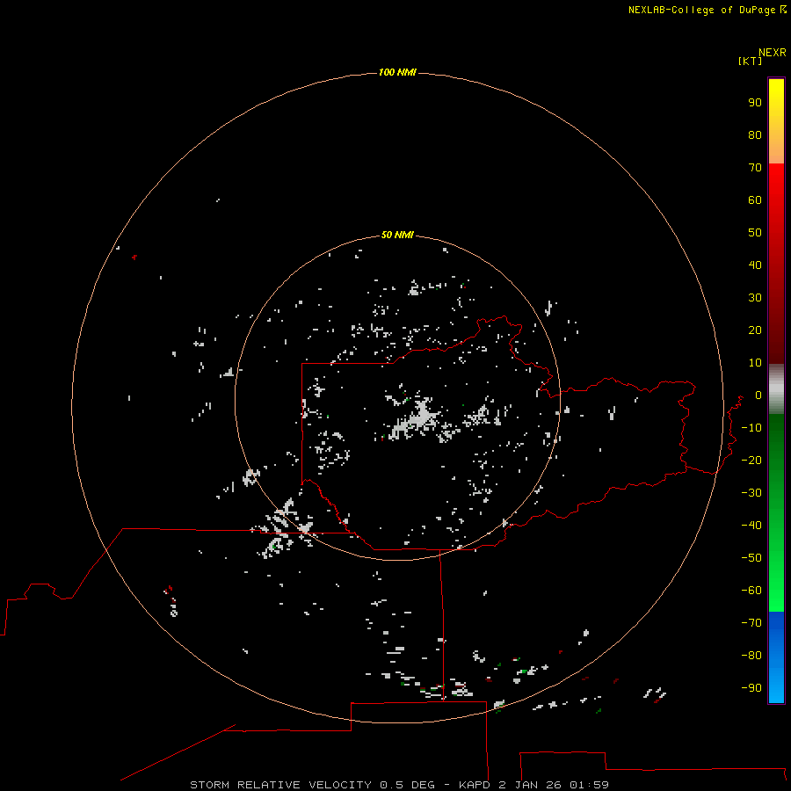This screenshot has height=791, width=791.
Task: Click the -10 value on velocity scale
Action: tap(751, 428)
